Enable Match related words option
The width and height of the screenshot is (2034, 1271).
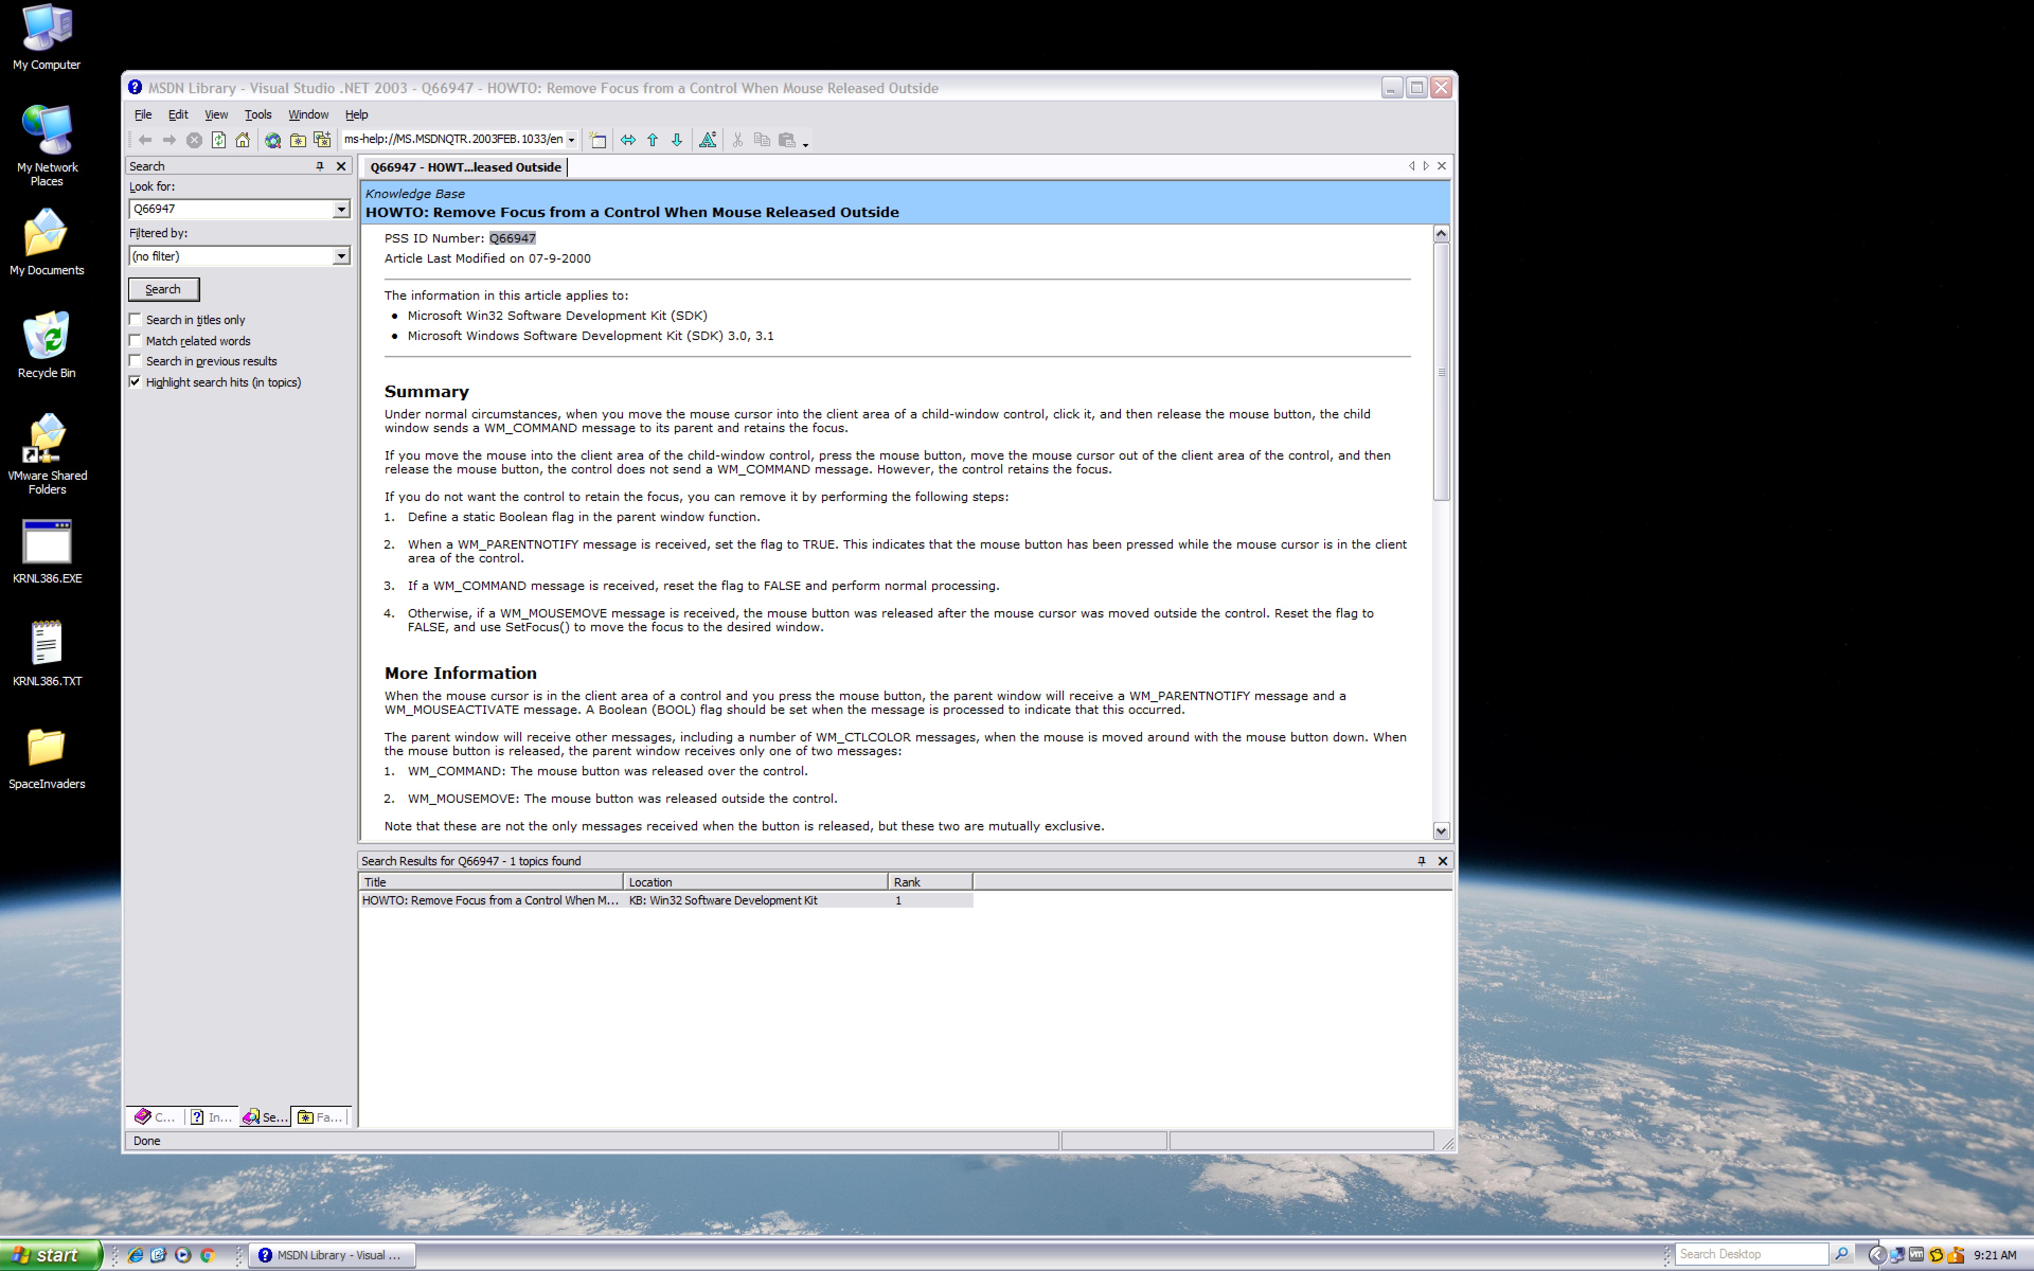(x=135, y=341)
